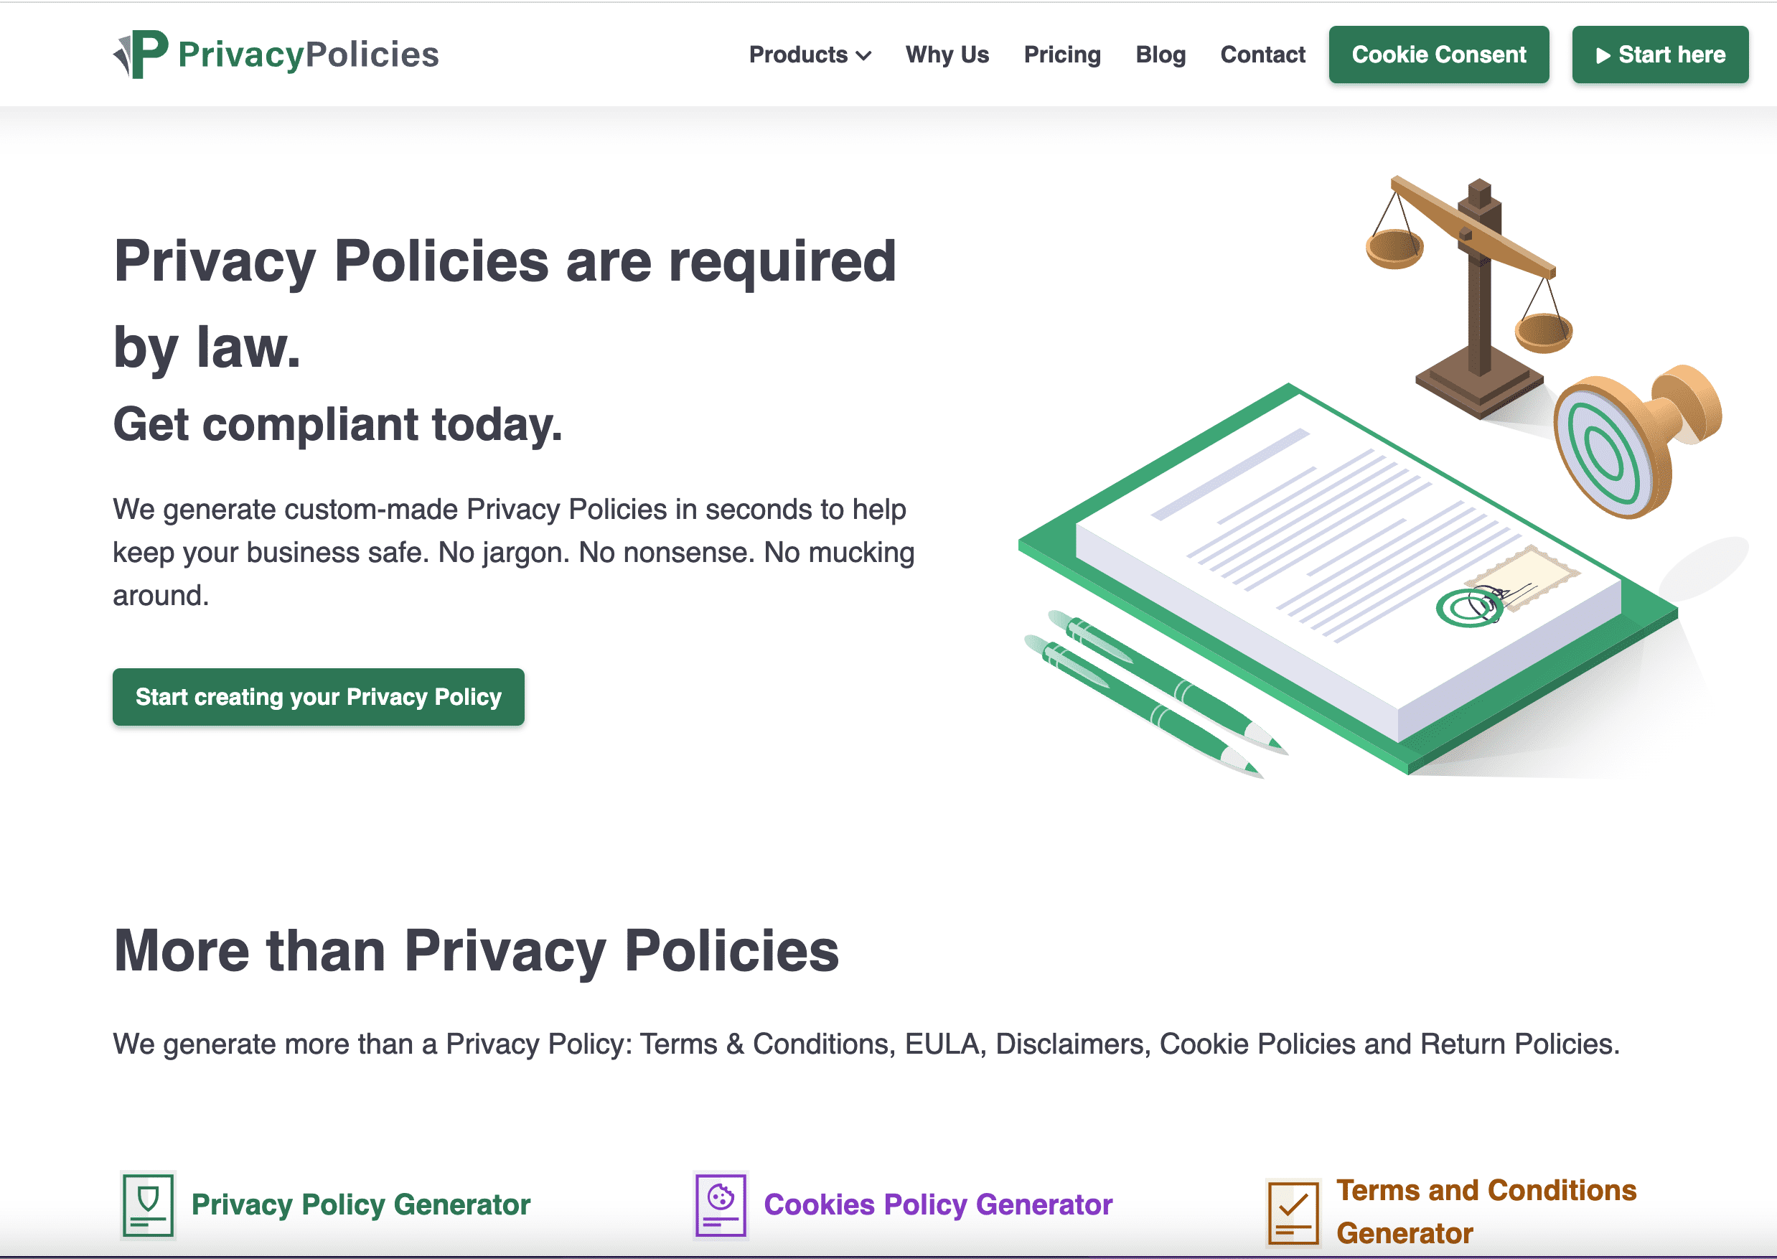The height and width of the screenshot is (1259, 1777).
Task: Click the Privacy Policy Generator shield document icon
Action: coord(148,1204)
